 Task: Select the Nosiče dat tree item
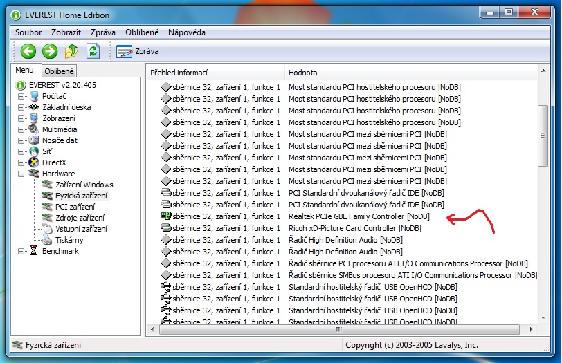pyautogui.click(x=60, y=140)
